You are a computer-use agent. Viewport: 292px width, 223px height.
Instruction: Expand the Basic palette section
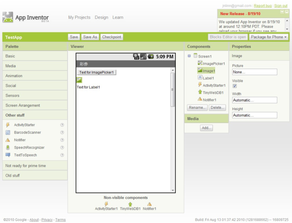(x=35, y=56)
